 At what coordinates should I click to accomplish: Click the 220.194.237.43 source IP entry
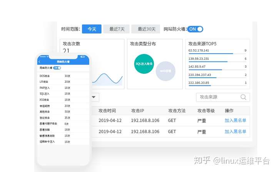[200, 75]
